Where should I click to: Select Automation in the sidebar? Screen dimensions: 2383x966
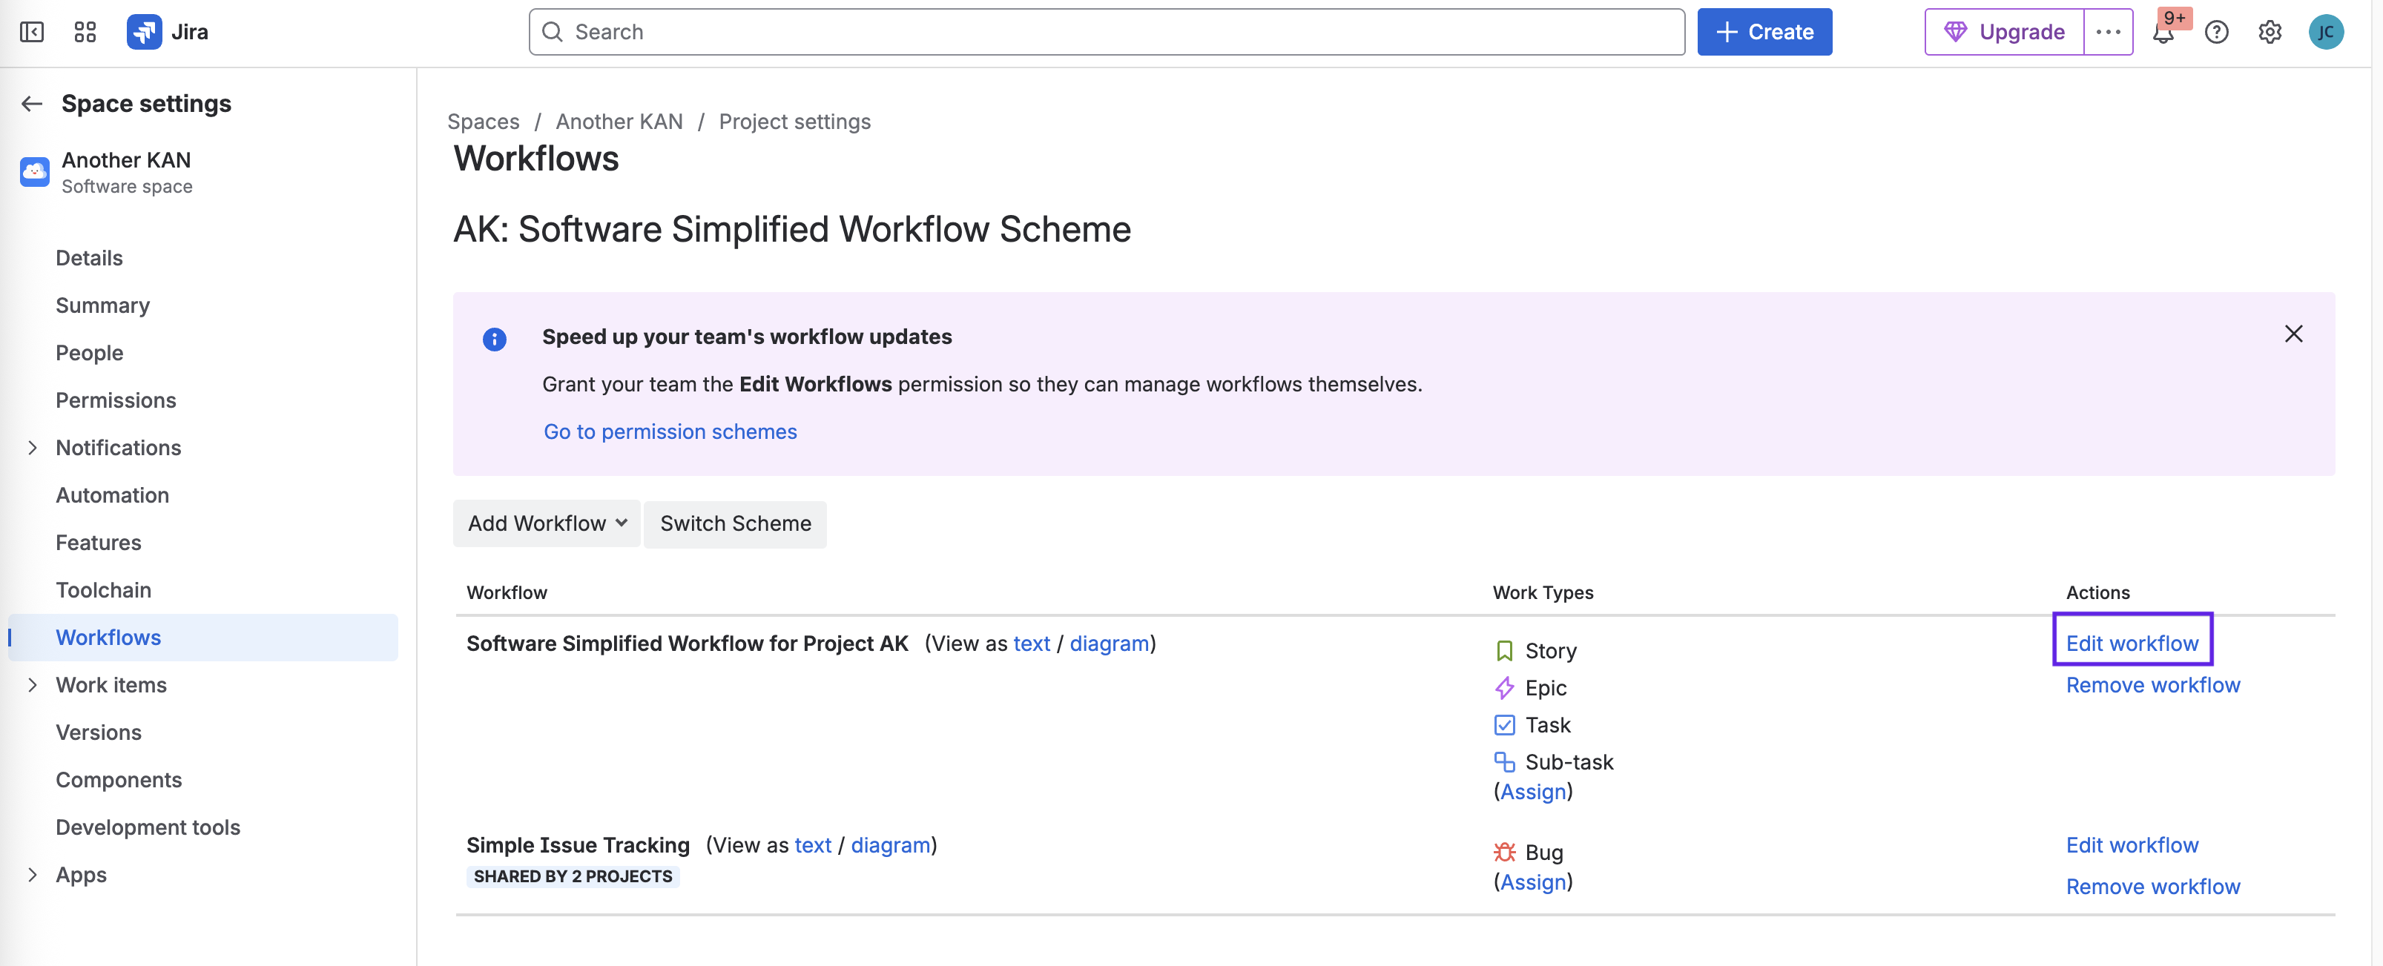112,495
